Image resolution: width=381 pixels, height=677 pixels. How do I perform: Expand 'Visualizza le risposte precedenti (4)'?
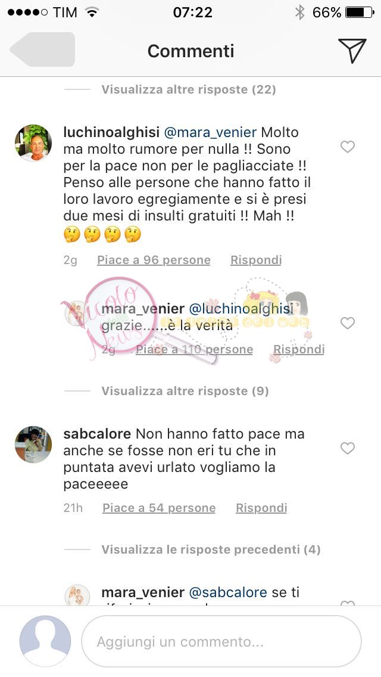coord(211,549)
